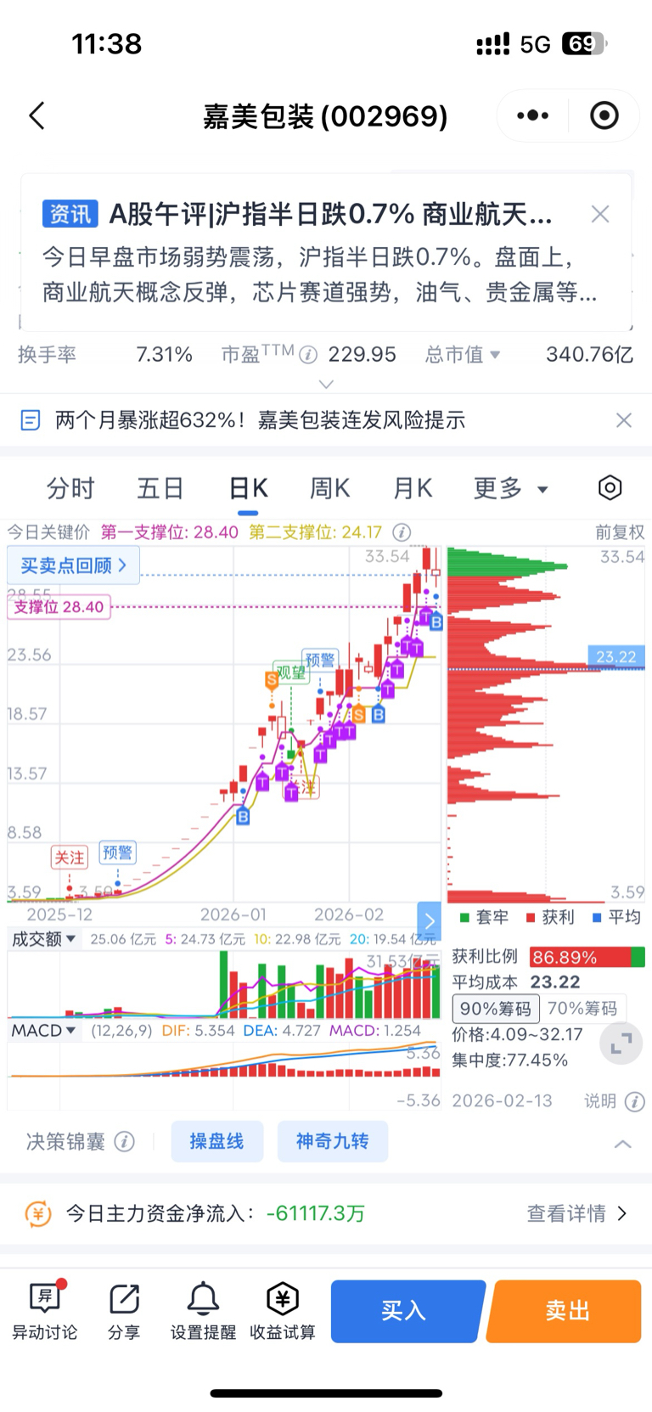Open the MACD indicator dropdown
Screen dimensions: 652x1412
pos(44,1030)
